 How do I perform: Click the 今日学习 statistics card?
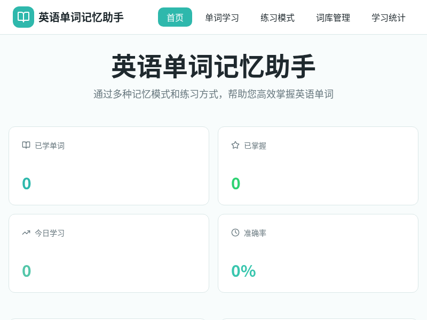[109, 253]
